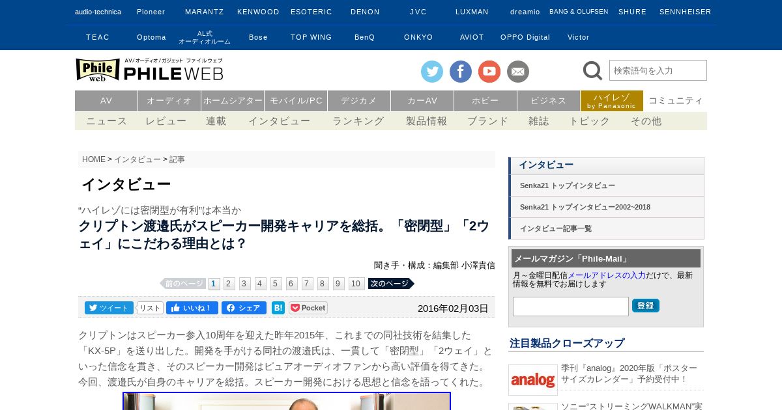Open the mail envelope round icon
Viewport: 782px width, 410px height.
tap(518, 72)
